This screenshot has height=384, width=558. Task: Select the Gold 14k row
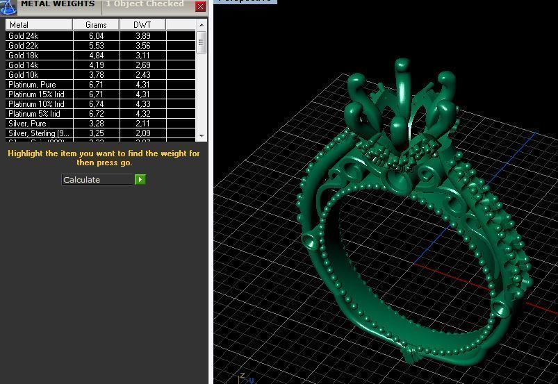(x=39, y=65)
